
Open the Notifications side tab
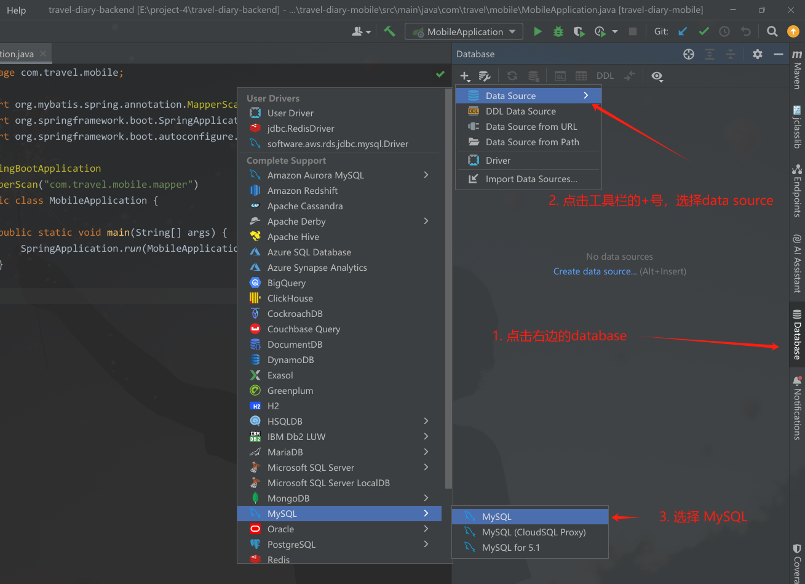pyautogui.click(x=797, y=407)
